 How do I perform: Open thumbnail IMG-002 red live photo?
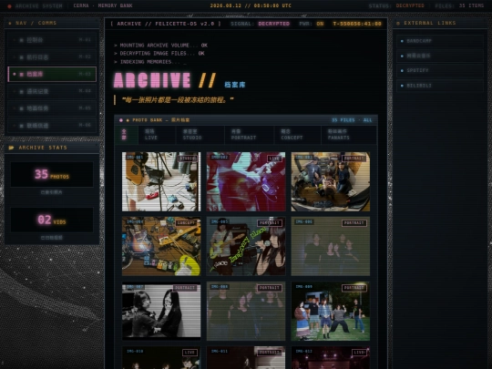point(246,181)
